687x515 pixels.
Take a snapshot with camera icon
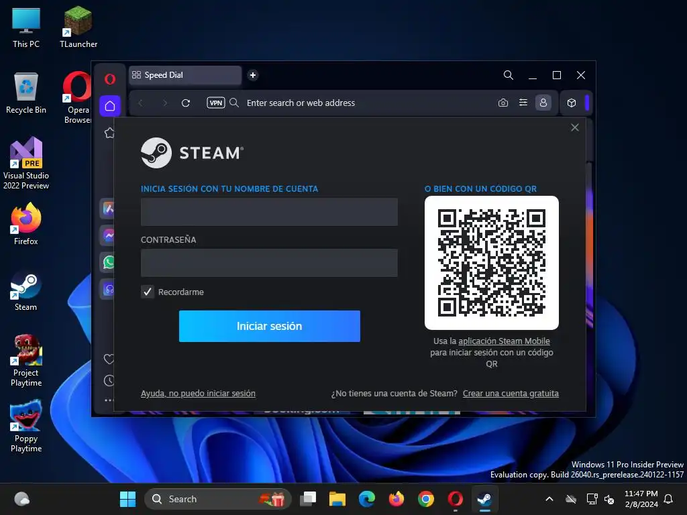pos(503,103)
